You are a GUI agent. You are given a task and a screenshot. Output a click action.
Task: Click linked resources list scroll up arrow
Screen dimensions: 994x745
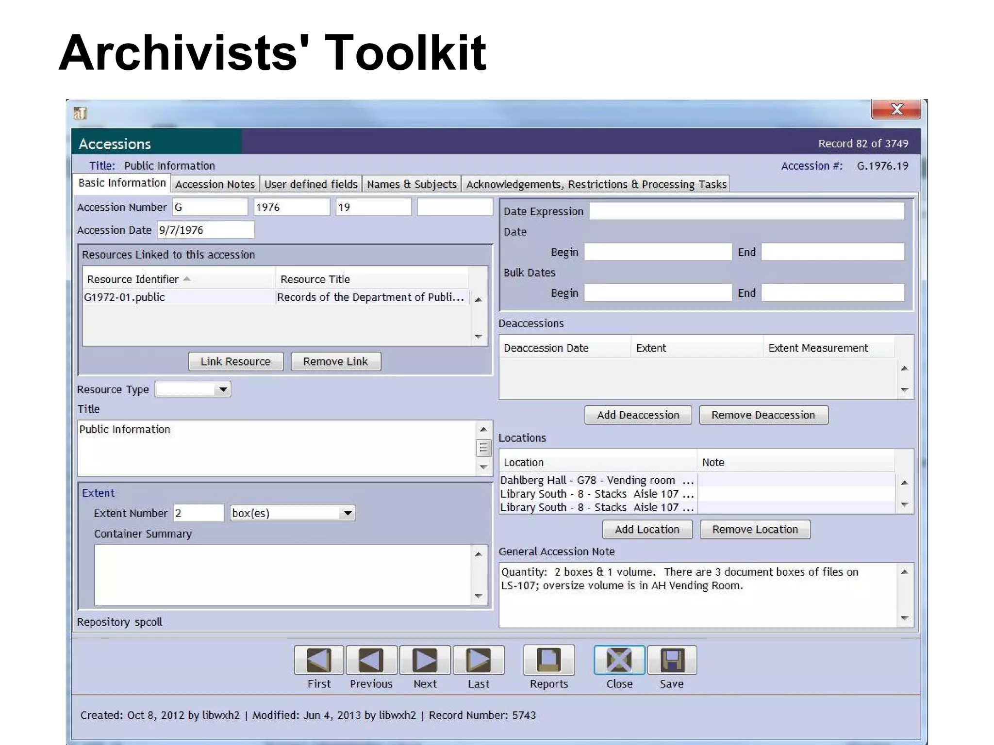pos(478,300)
